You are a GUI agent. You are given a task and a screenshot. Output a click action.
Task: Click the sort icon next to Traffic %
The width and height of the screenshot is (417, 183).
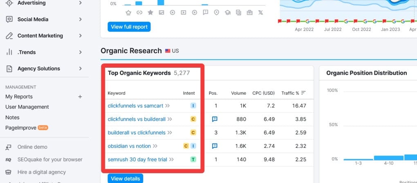[303, 93]
